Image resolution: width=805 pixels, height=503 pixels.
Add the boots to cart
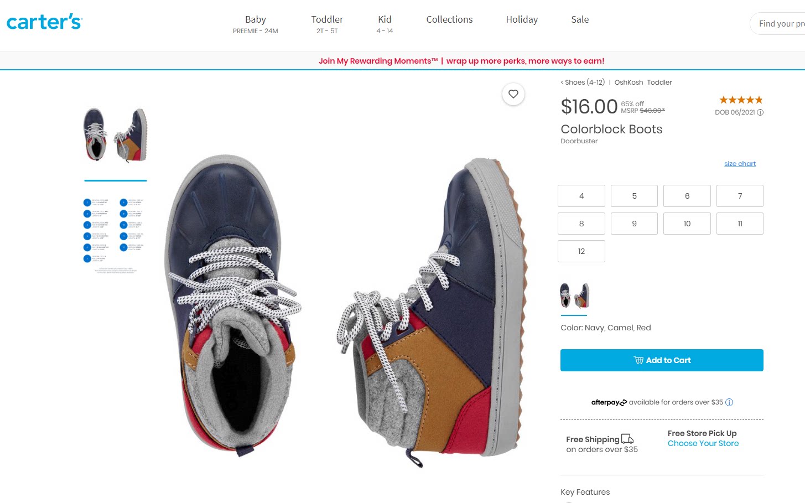click(662, 360)
